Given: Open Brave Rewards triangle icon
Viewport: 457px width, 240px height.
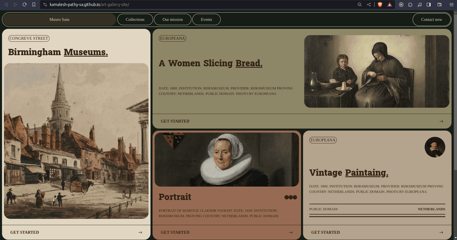Looking at the screenshot, I should click(x=390, y=5).
